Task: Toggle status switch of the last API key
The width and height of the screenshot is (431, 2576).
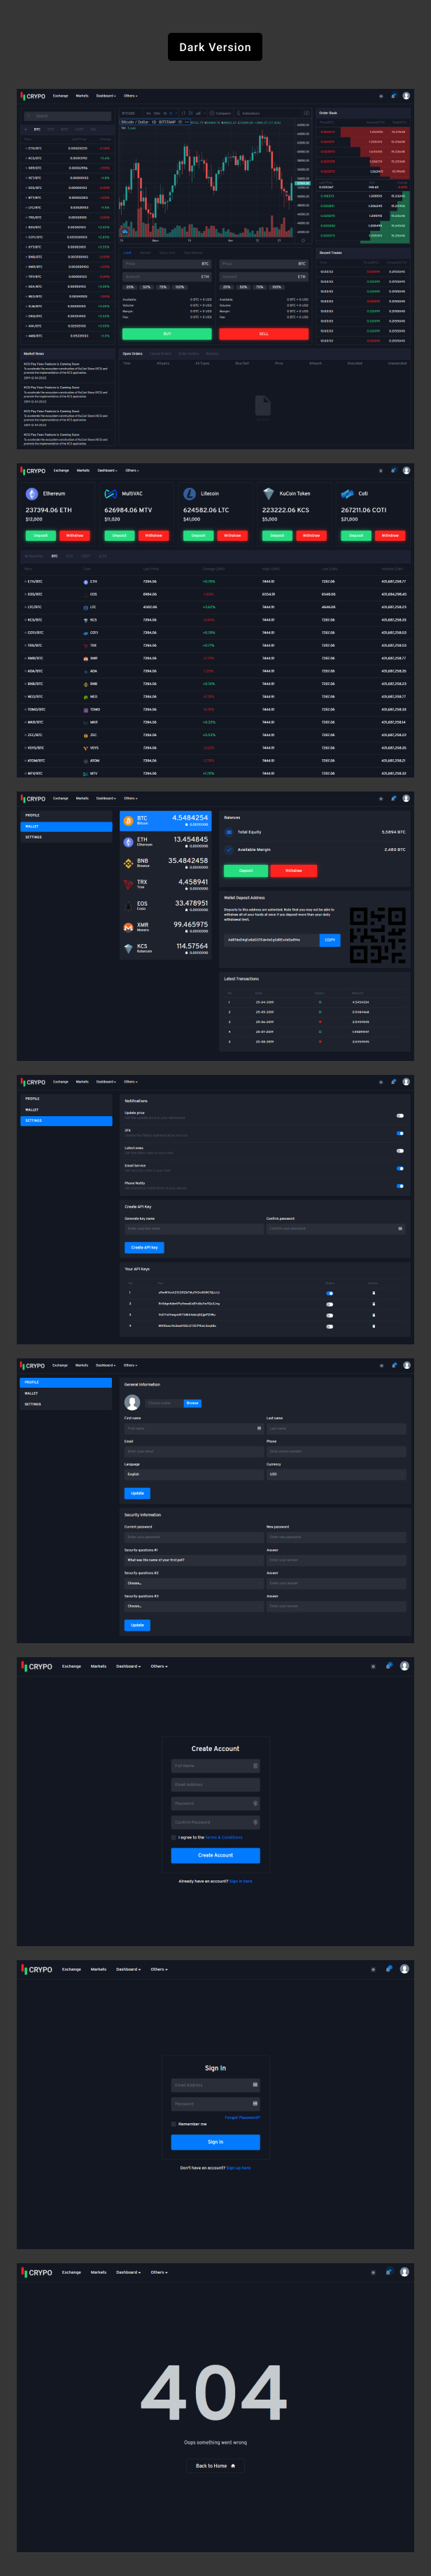Action: click(329, 1326)
